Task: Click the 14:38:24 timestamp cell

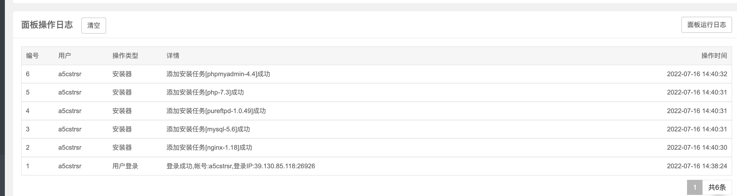Action: coord(697,166)
